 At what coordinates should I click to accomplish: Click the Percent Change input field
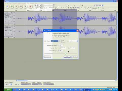[60, 51]
